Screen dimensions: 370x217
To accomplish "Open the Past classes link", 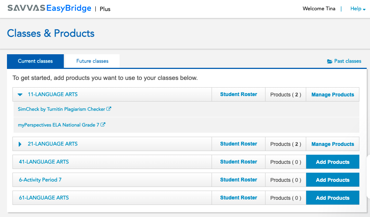I will pos(348,61).
